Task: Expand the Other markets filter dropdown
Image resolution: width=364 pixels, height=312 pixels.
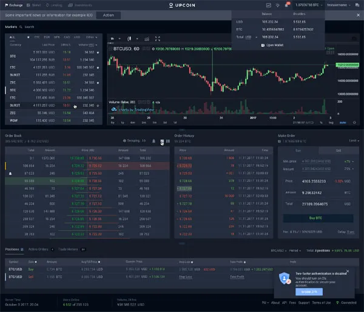Action: coord(92,37)
